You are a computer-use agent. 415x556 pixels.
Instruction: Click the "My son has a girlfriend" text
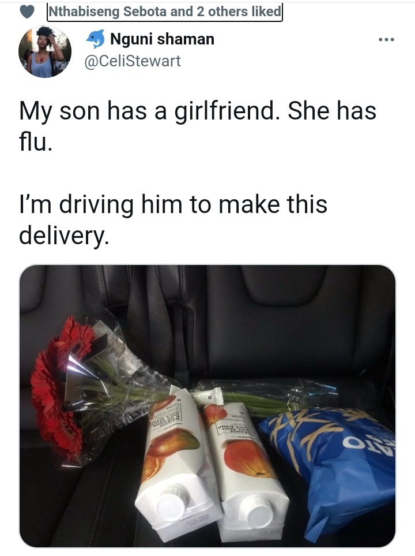146,111
